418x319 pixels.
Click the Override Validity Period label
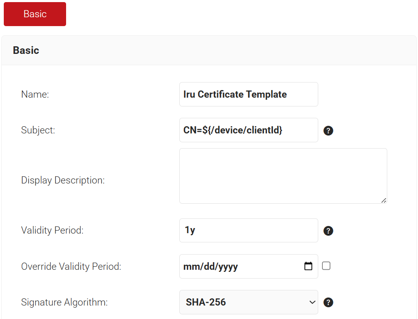click(x=71, y=266)
